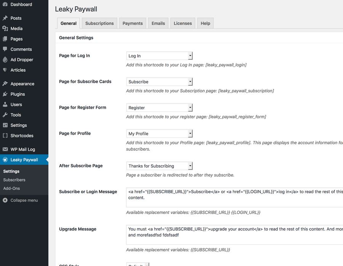Click the Shortcodes brackets icon
This screenshot has width=343, height=266.
click(x=5, y=135)
